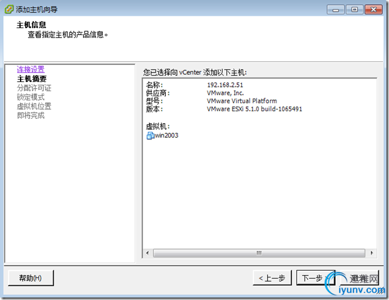Click the 型号 label

tap(154, 101)
